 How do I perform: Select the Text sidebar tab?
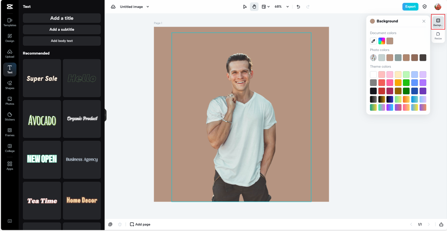[10, 69]
